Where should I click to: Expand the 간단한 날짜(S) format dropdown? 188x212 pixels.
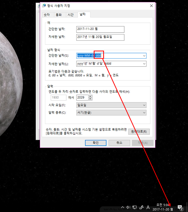point(144,56)
